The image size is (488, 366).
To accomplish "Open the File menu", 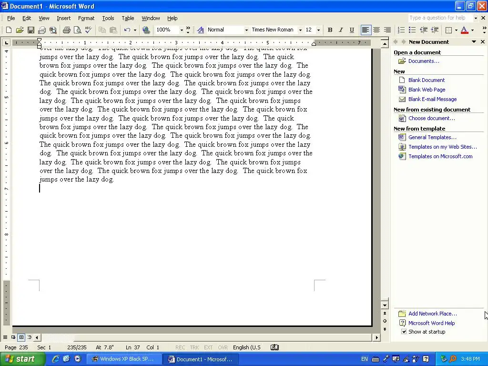I will pyautogui.click(x=11, y=18).
